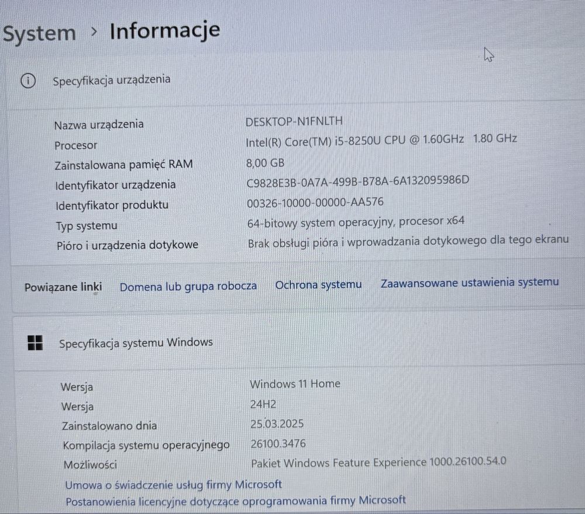Screen dimensions: 585x514
Task: Click Pióro i urządzenia dotykowe label
Action: click(x=127, y=245)
